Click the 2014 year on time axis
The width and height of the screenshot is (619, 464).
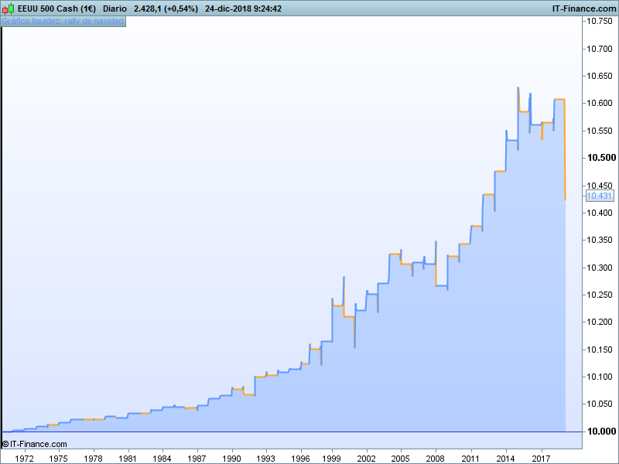(x=506, y=458)
